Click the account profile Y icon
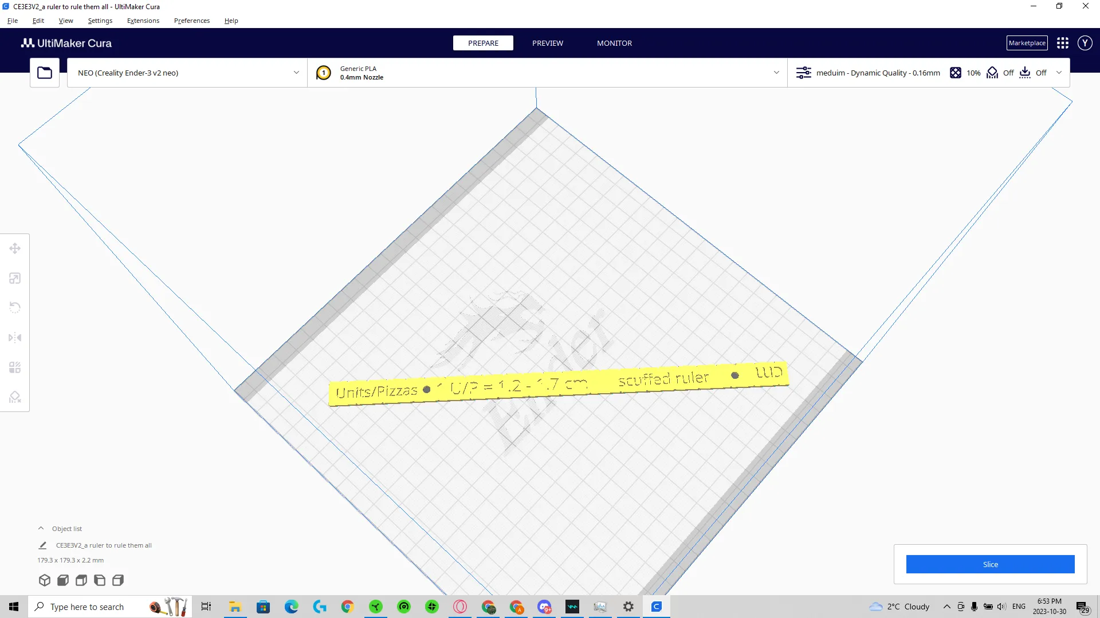1100x618 pixels. click(1085, 43)
